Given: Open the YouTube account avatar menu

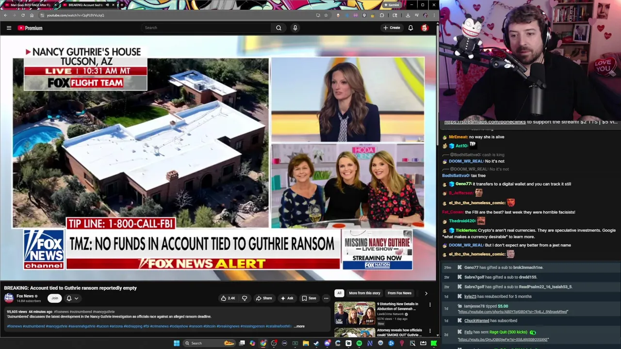Looking at the screenshot, I should click(425, 28).
